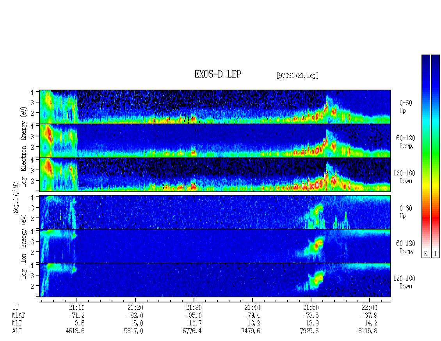Viewport: 441px width, 341px height.
Task: Click the Sep.17,'97 date label
Action: pyautogui.click(x=16, y=198)
